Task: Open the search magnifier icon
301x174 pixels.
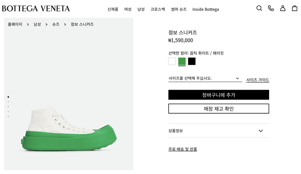Action: [x=259, y=8]
